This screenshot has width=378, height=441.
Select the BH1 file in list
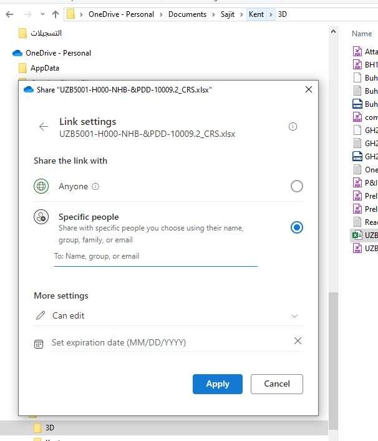pyautogui.click(x=365, y=65)
